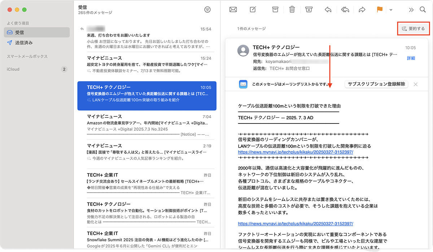Click the 要約する summarize button

pyautogui.click(x=413, y=28)
